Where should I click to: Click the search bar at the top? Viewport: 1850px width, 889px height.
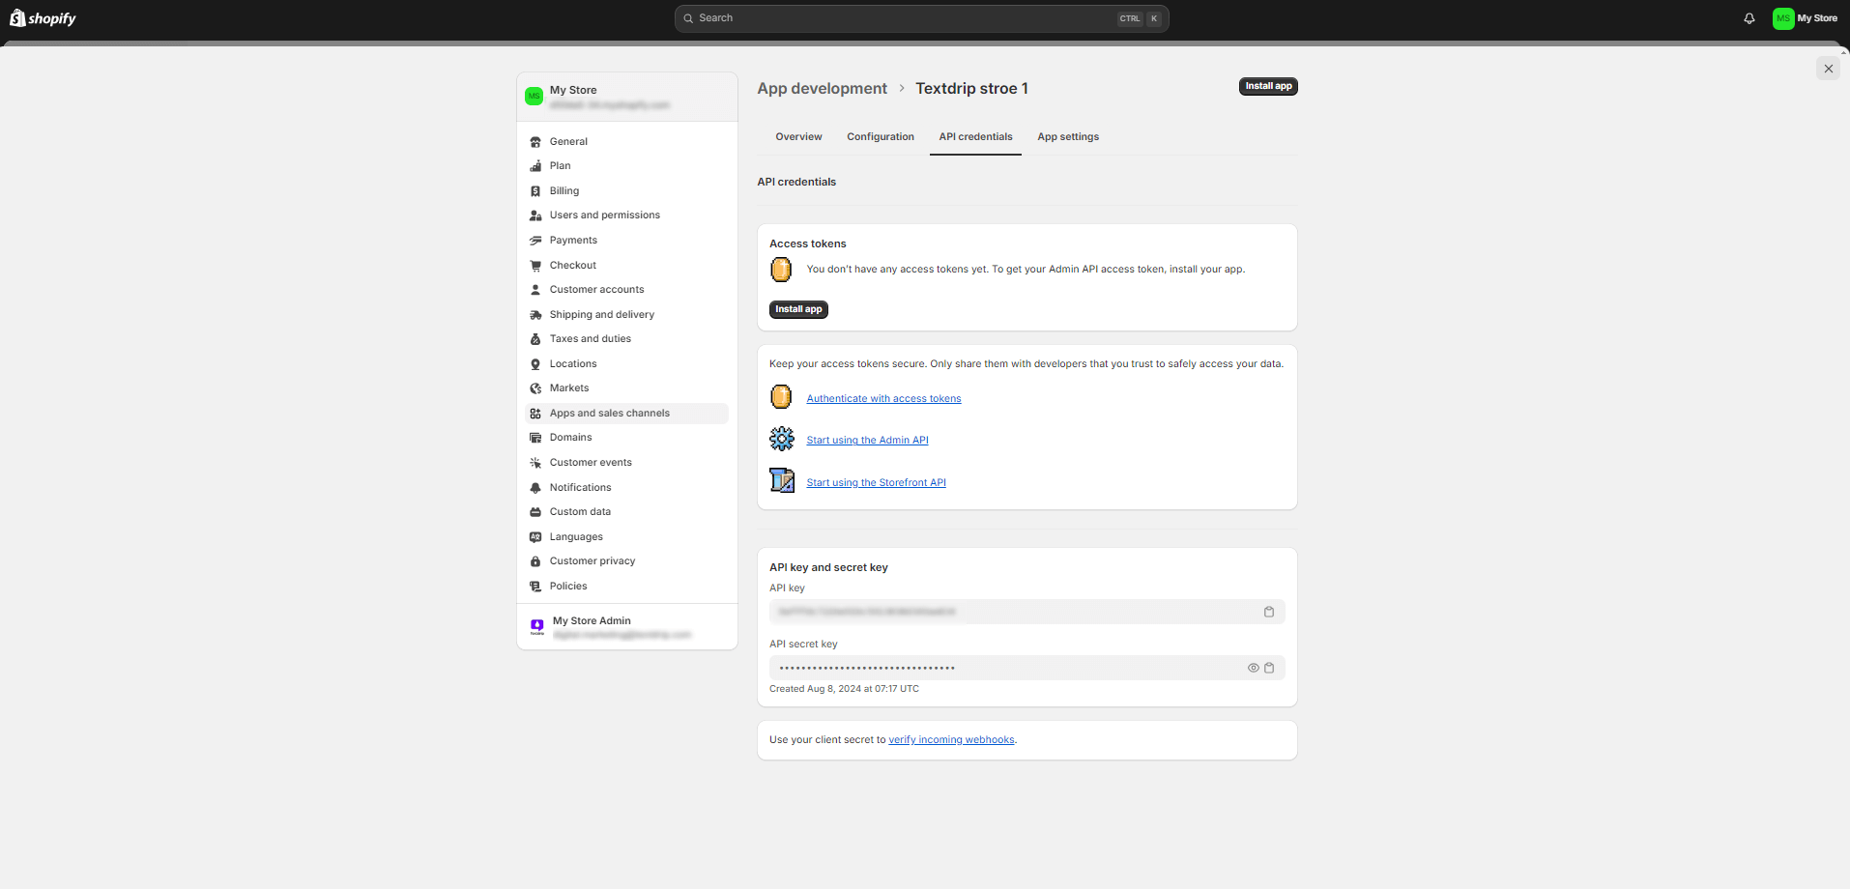coord(920,17)
